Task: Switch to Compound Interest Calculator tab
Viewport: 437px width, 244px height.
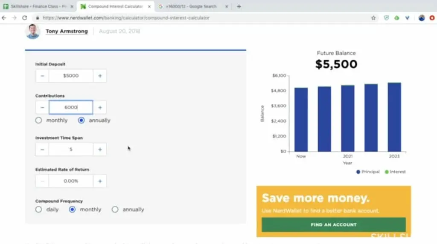Action: [115, 6]
